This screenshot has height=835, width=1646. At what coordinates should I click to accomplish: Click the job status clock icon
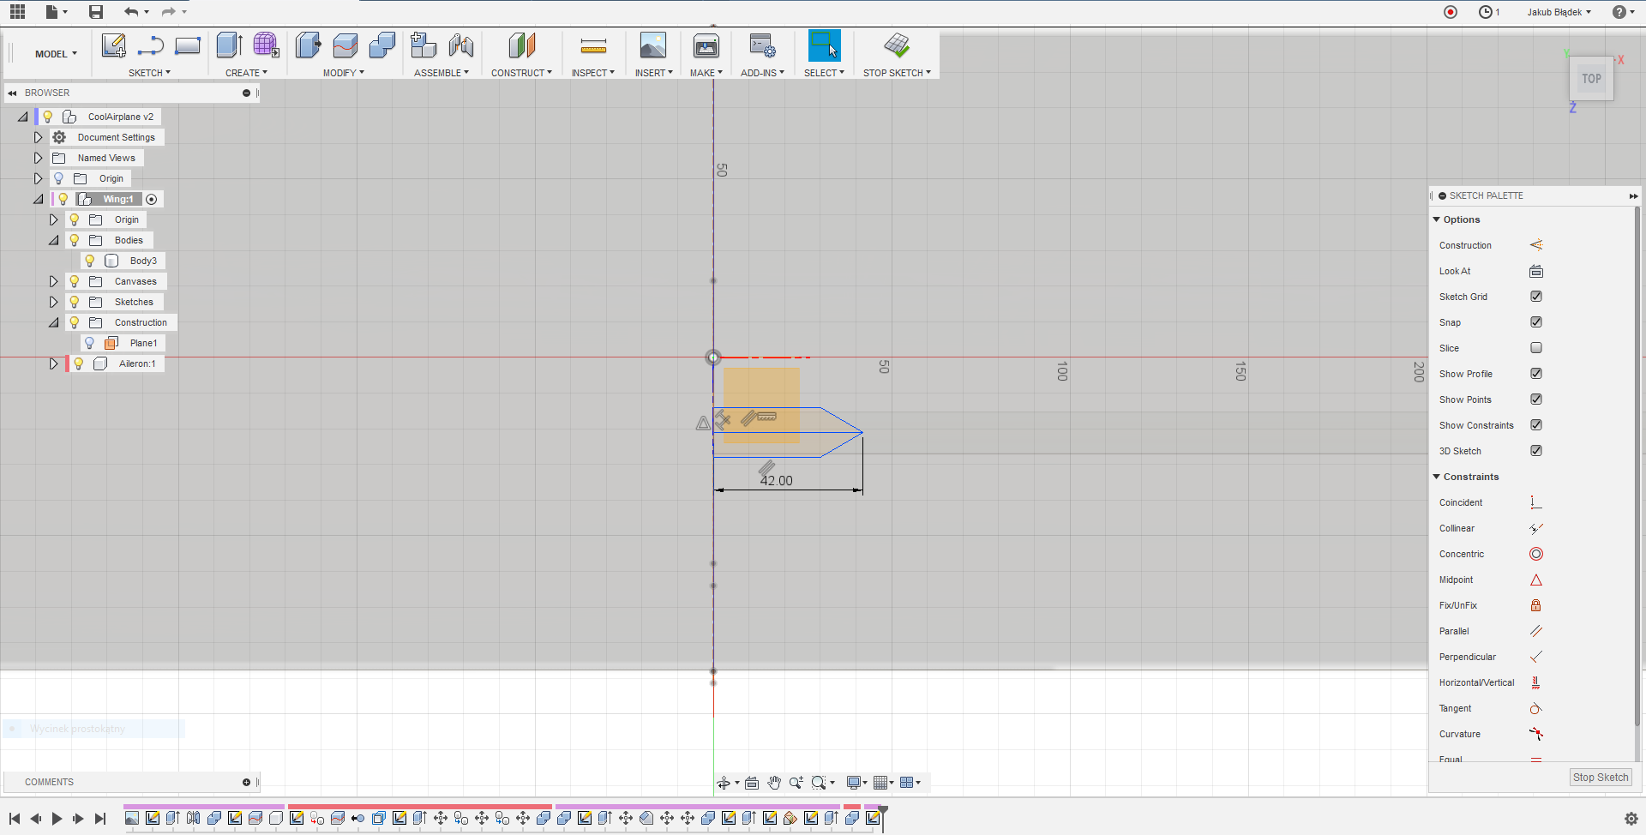point(1486,12)
